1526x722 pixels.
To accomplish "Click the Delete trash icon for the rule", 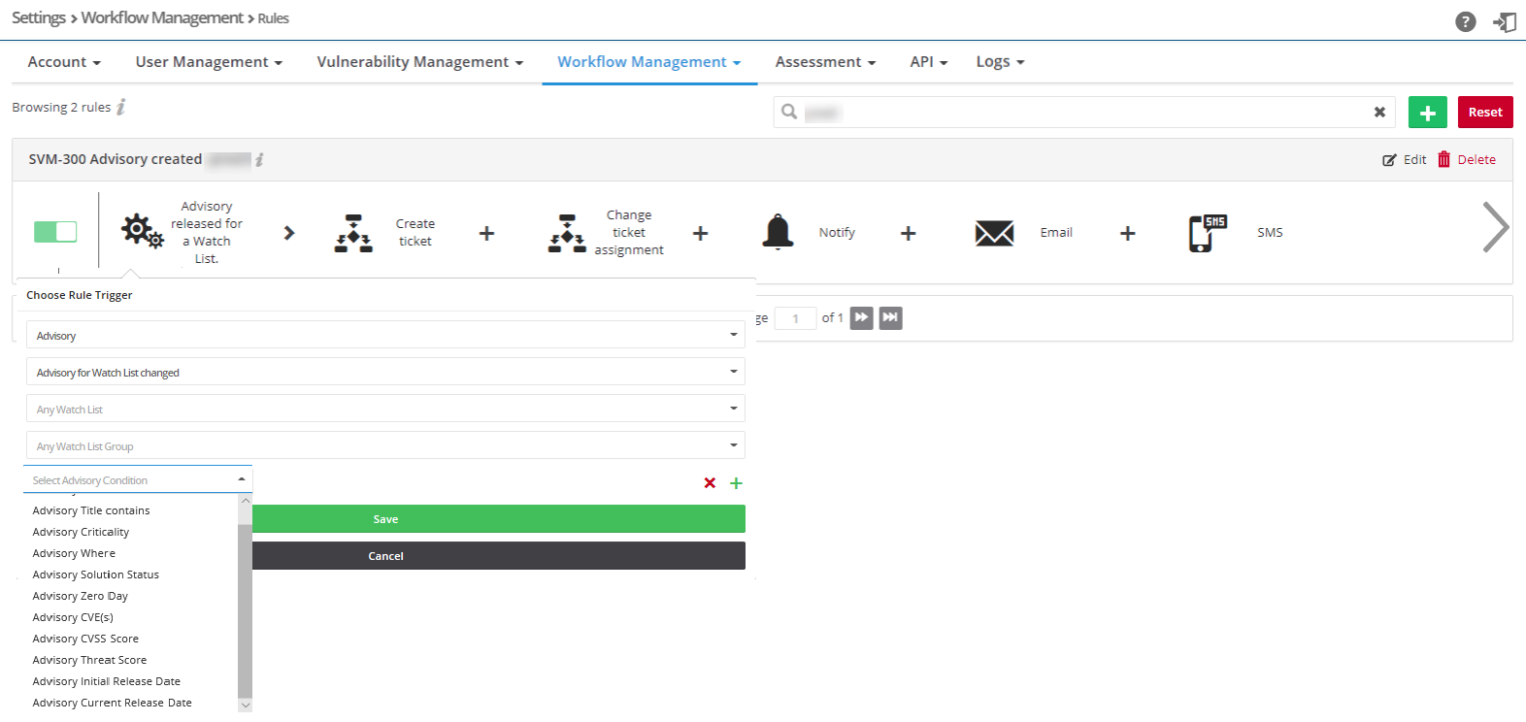I will [x=1443, y=159].
